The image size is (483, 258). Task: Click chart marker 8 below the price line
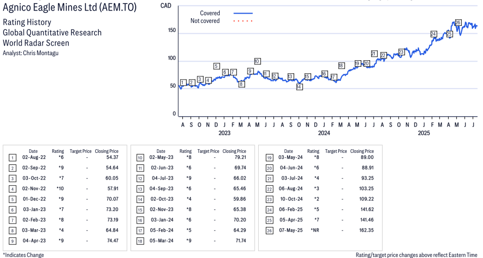[x=241, y=84]
